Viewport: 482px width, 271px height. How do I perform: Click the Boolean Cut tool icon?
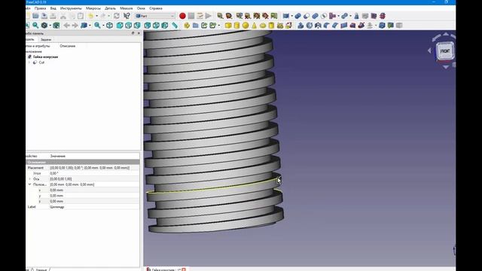click(307, 16)
